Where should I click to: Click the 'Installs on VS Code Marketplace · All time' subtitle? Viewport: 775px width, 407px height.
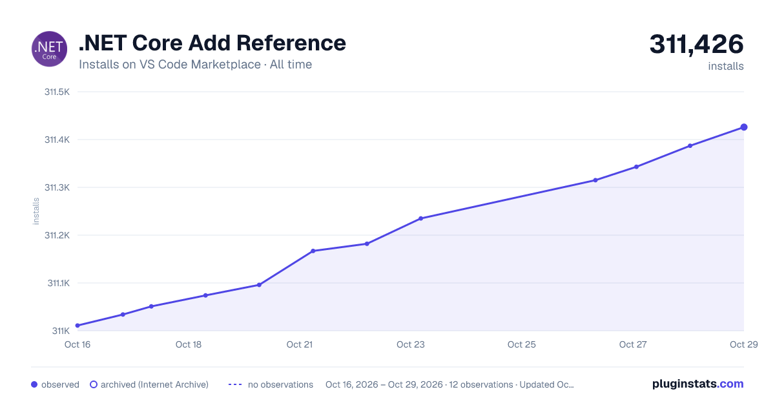tap(195, 65)
